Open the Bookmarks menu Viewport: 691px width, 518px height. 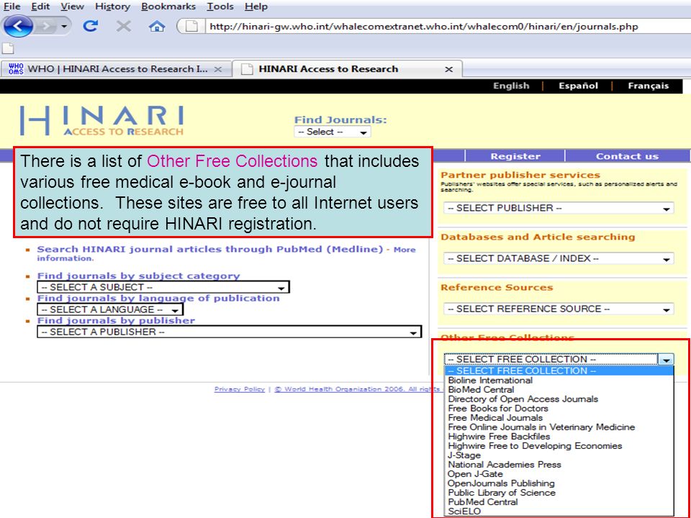[168, 6]
